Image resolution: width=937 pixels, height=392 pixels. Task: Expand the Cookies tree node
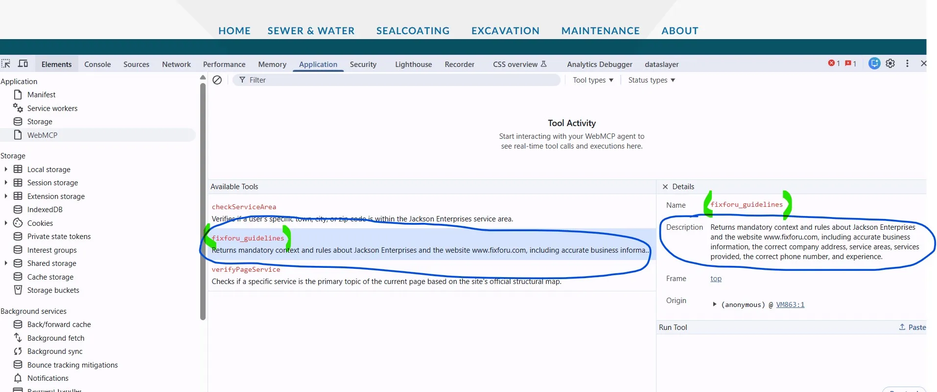coord(6,223)
